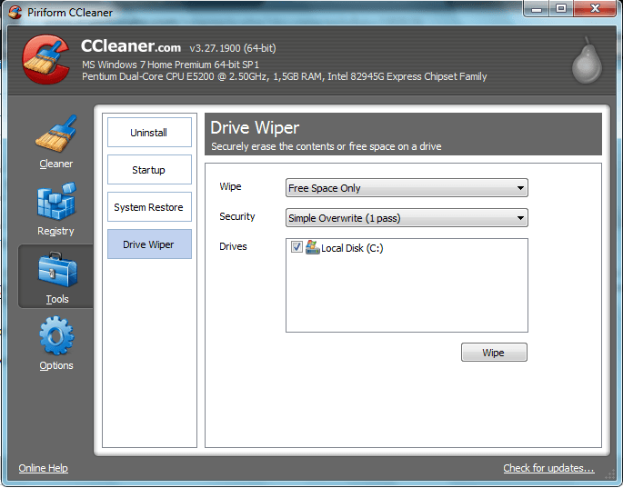The image size is (623, 488).
Task: Open the Options gear icon
Action: pyautogui.click(x=56, y=336)
